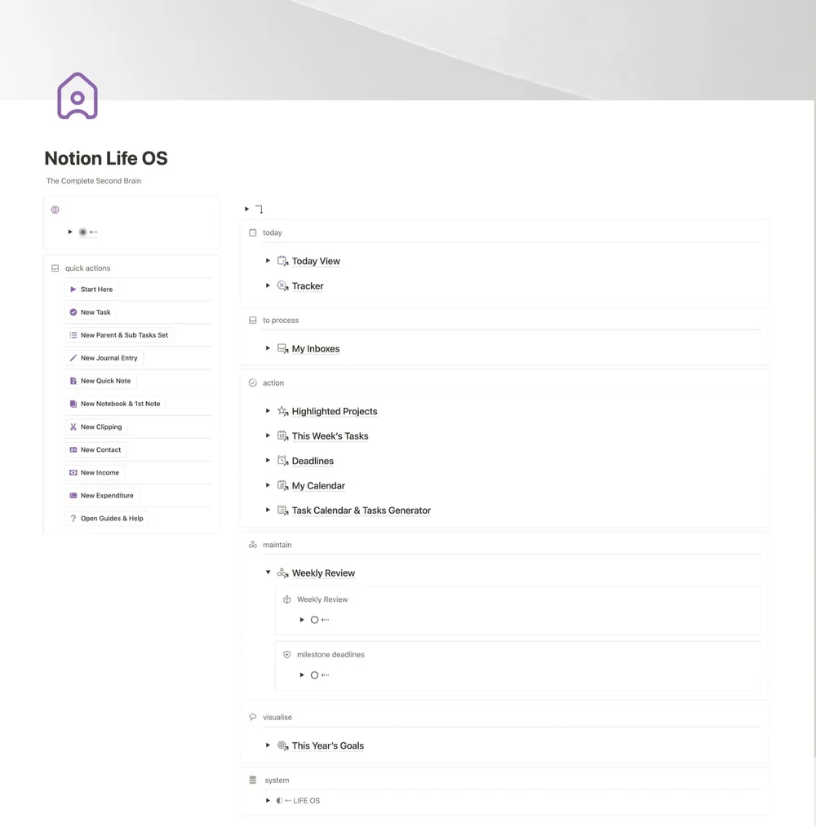This screenshot has height=827, width=816.
Task: Click the filled circle in the top-left panel
Action: [84, 232]
